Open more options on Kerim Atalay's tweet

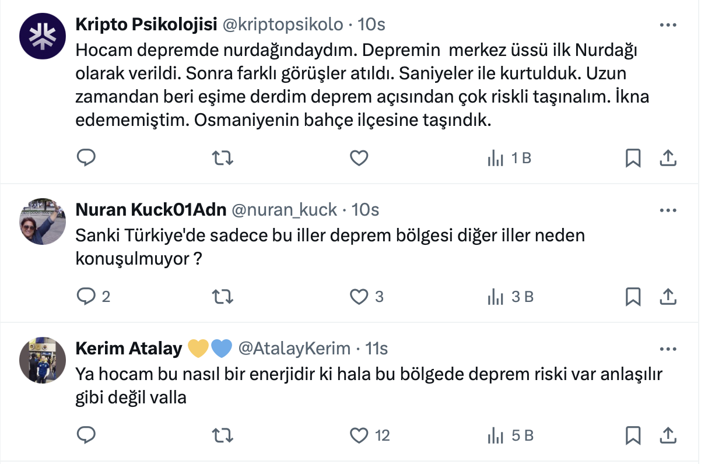[x=668, y=349]
